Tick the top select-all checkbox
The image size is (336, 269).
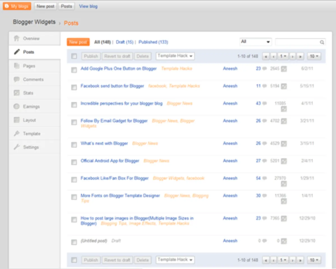point(74,56)
